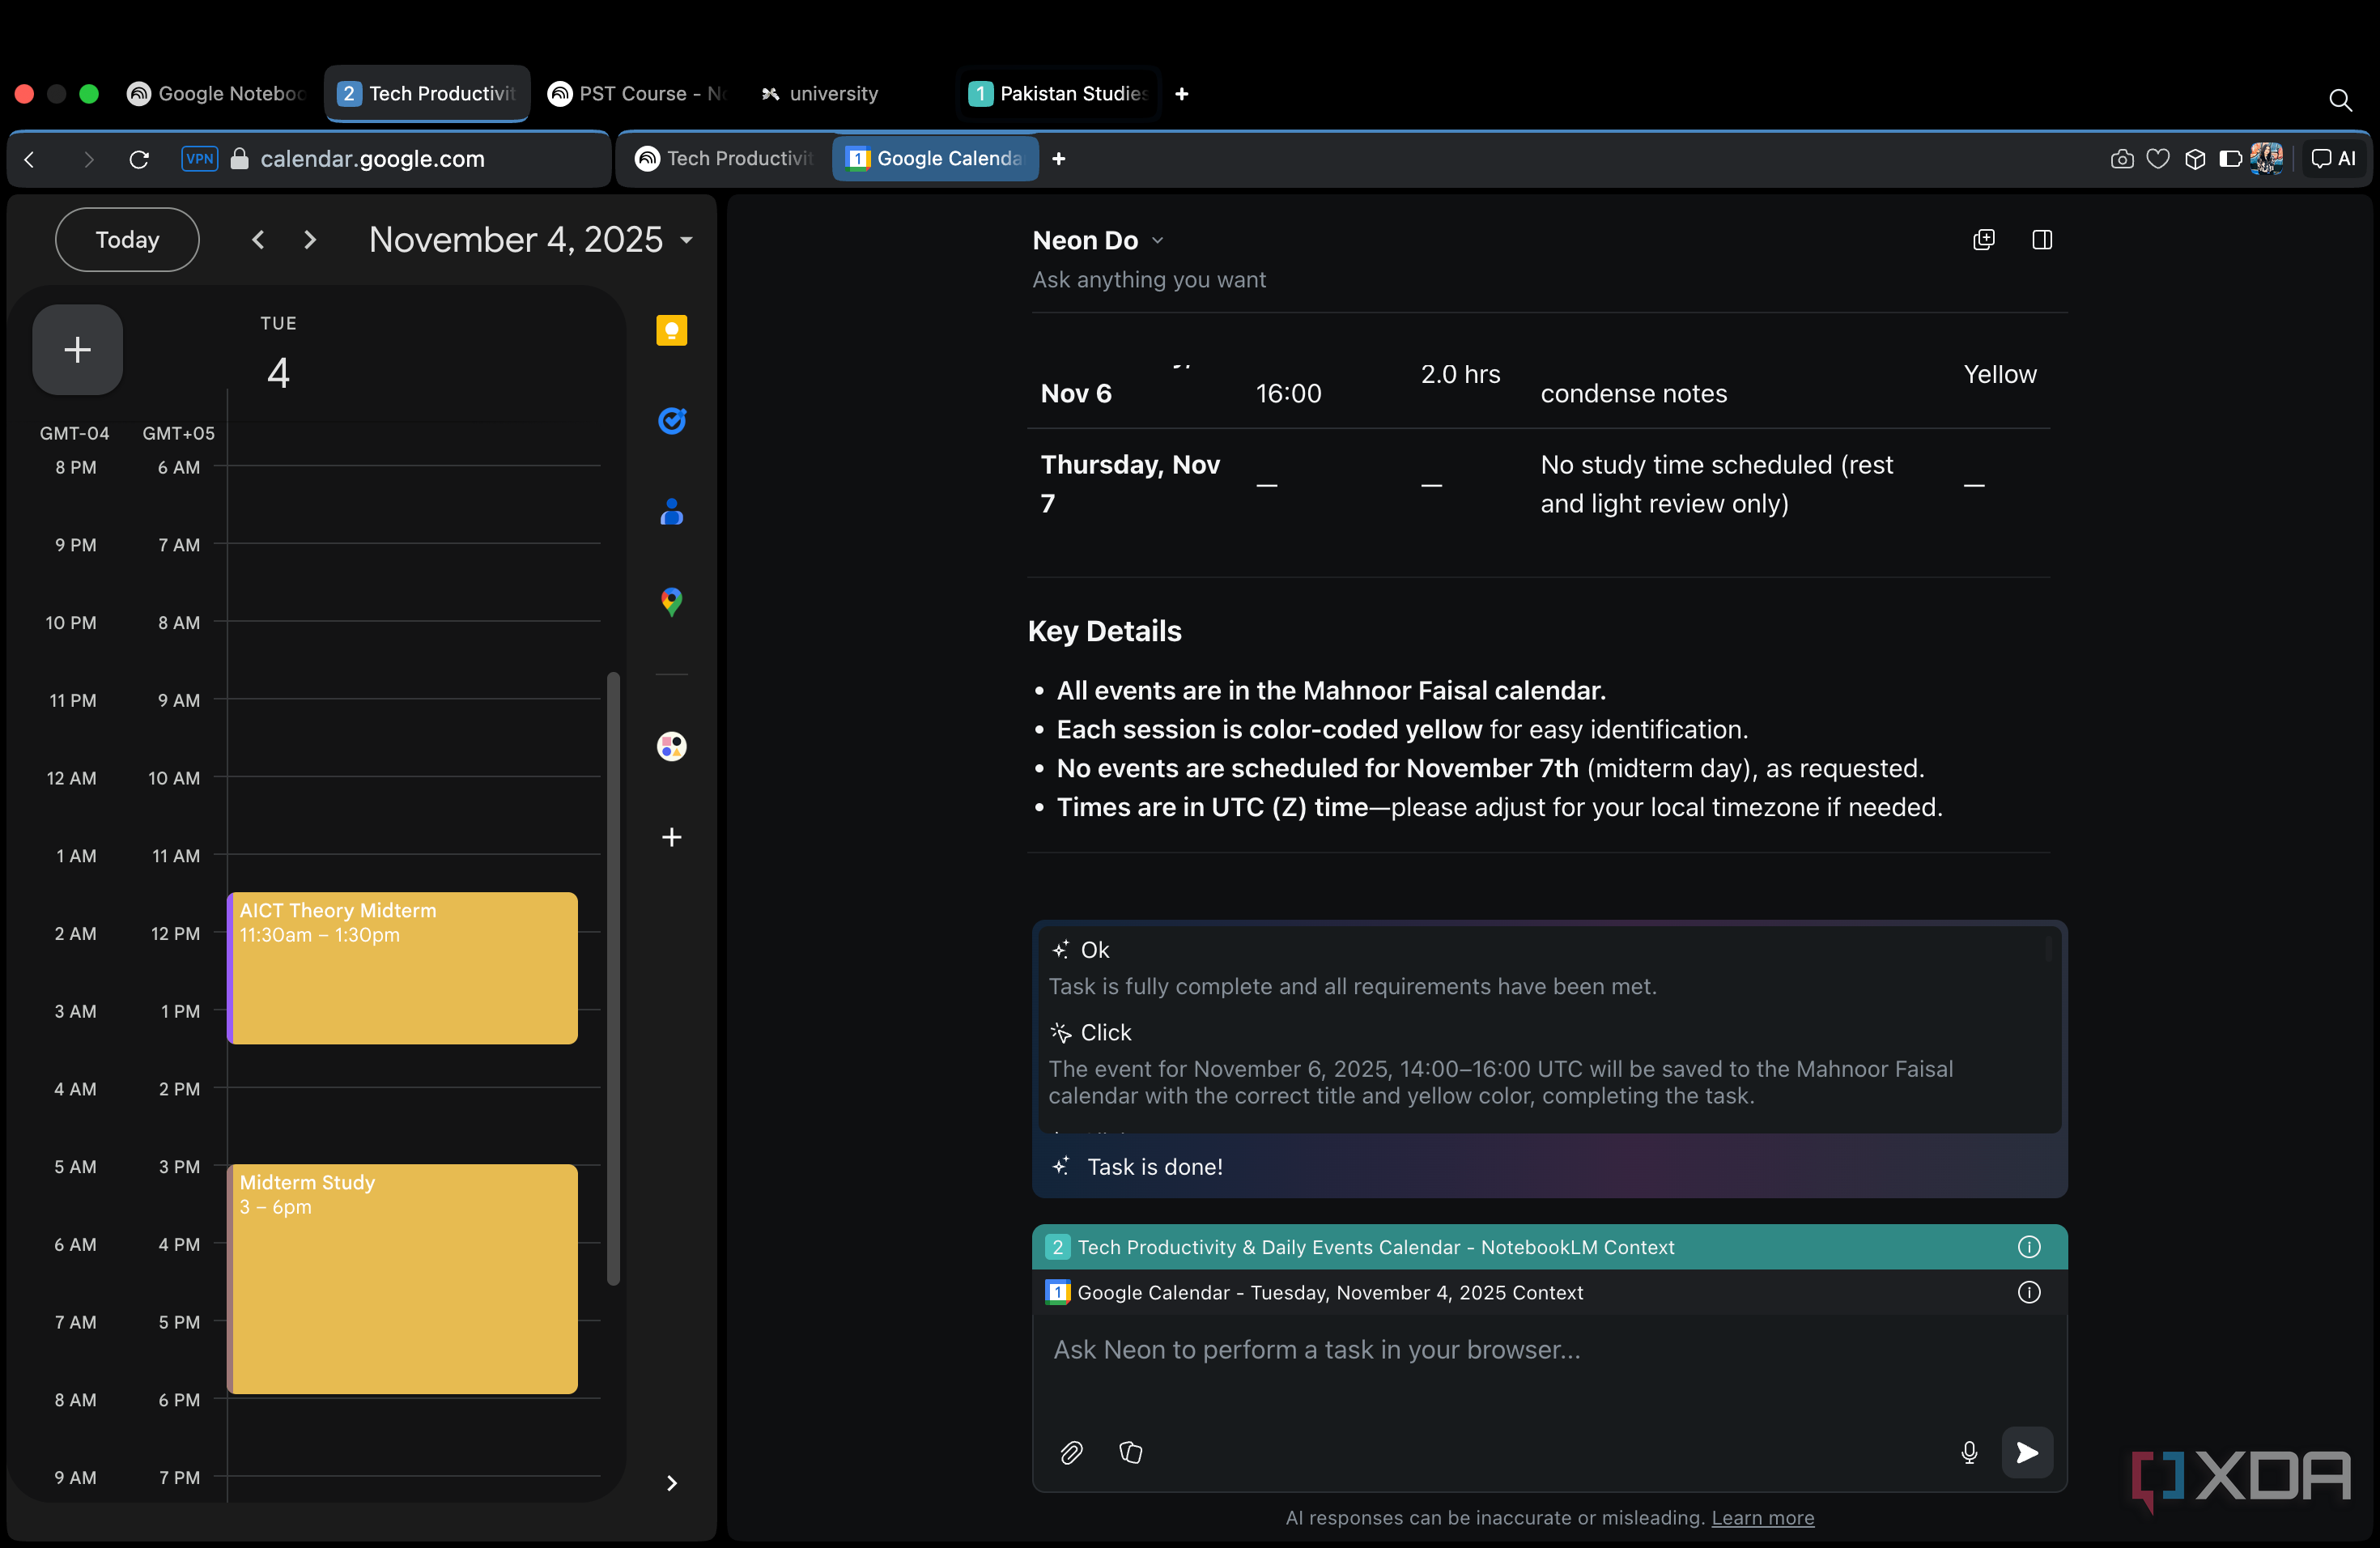Switch to Google Notebook workspace tab

218,94
